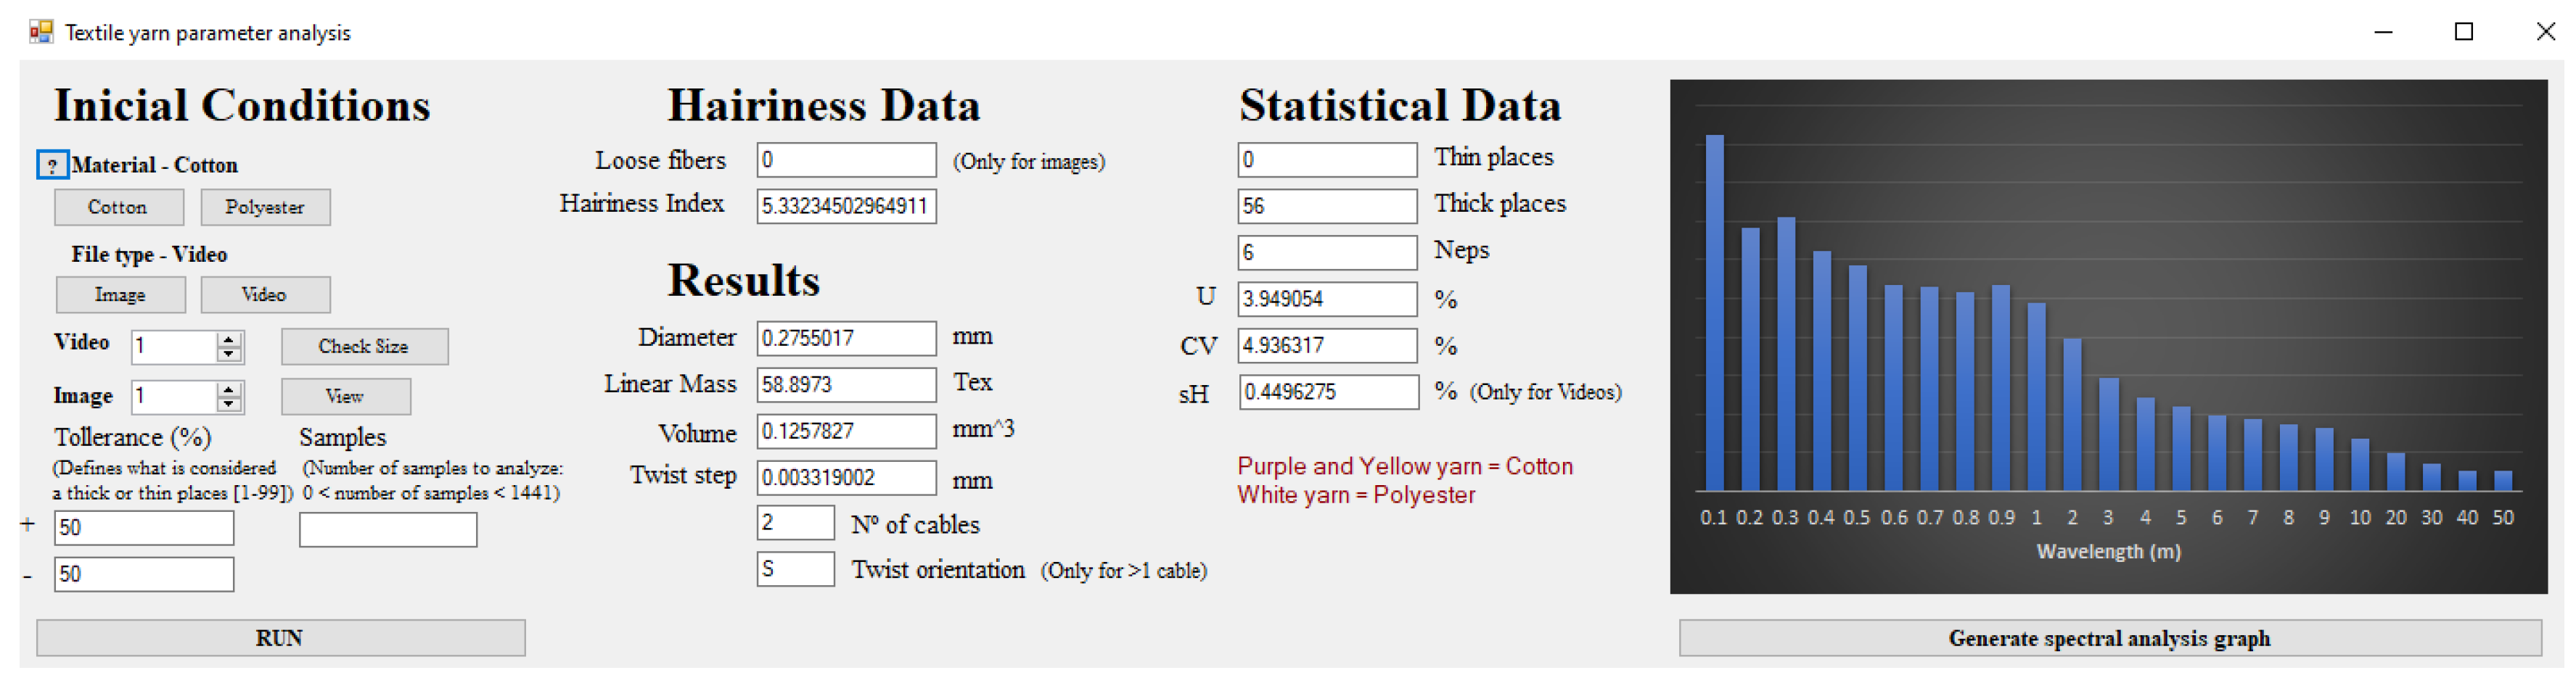Click the question mark help icon
The image size is (2576, 678).
52,165
